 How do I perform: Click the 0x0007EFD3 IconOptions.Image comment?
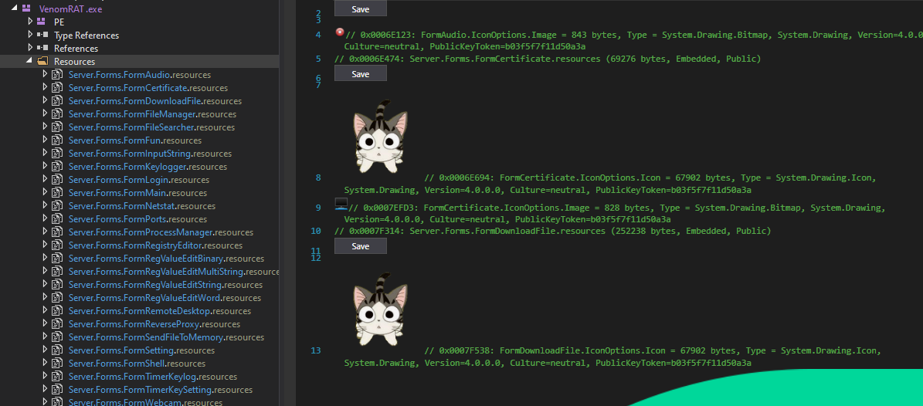[x=615, y=213]
